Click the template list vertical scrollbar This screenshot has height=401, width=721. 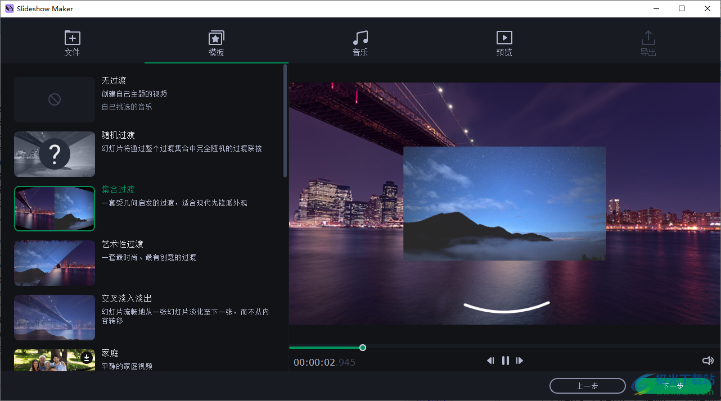tap(285, 121)
